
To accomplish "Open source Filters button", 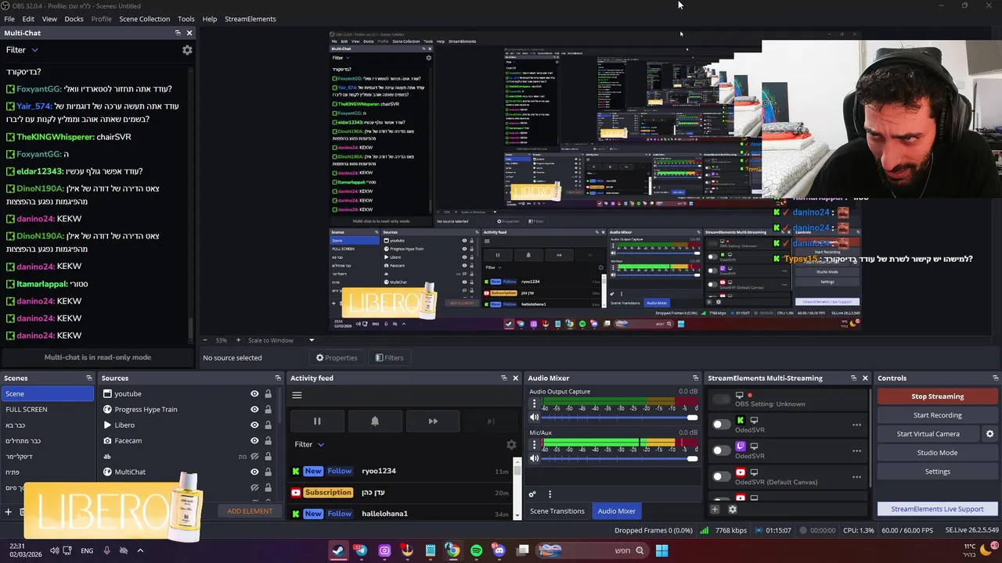I will tap(389, 358).
